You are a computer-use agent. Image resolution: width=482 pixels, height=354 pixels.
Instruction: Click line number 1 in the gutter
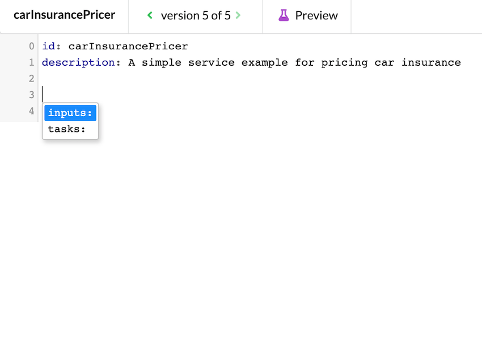click(x=32, y=62)
